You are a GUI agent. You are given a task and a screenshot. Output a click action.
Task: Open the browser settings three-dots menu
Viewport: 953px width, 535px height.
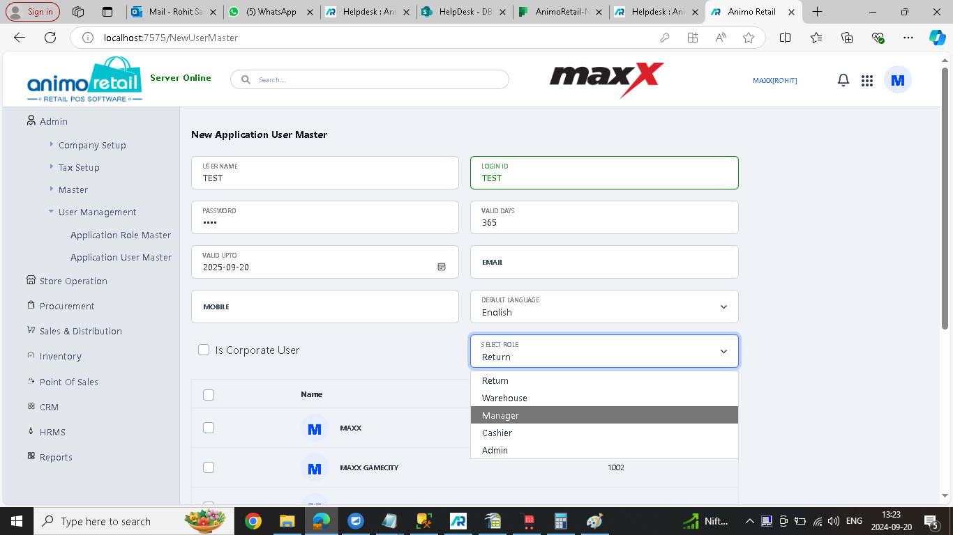pos(908,38)
